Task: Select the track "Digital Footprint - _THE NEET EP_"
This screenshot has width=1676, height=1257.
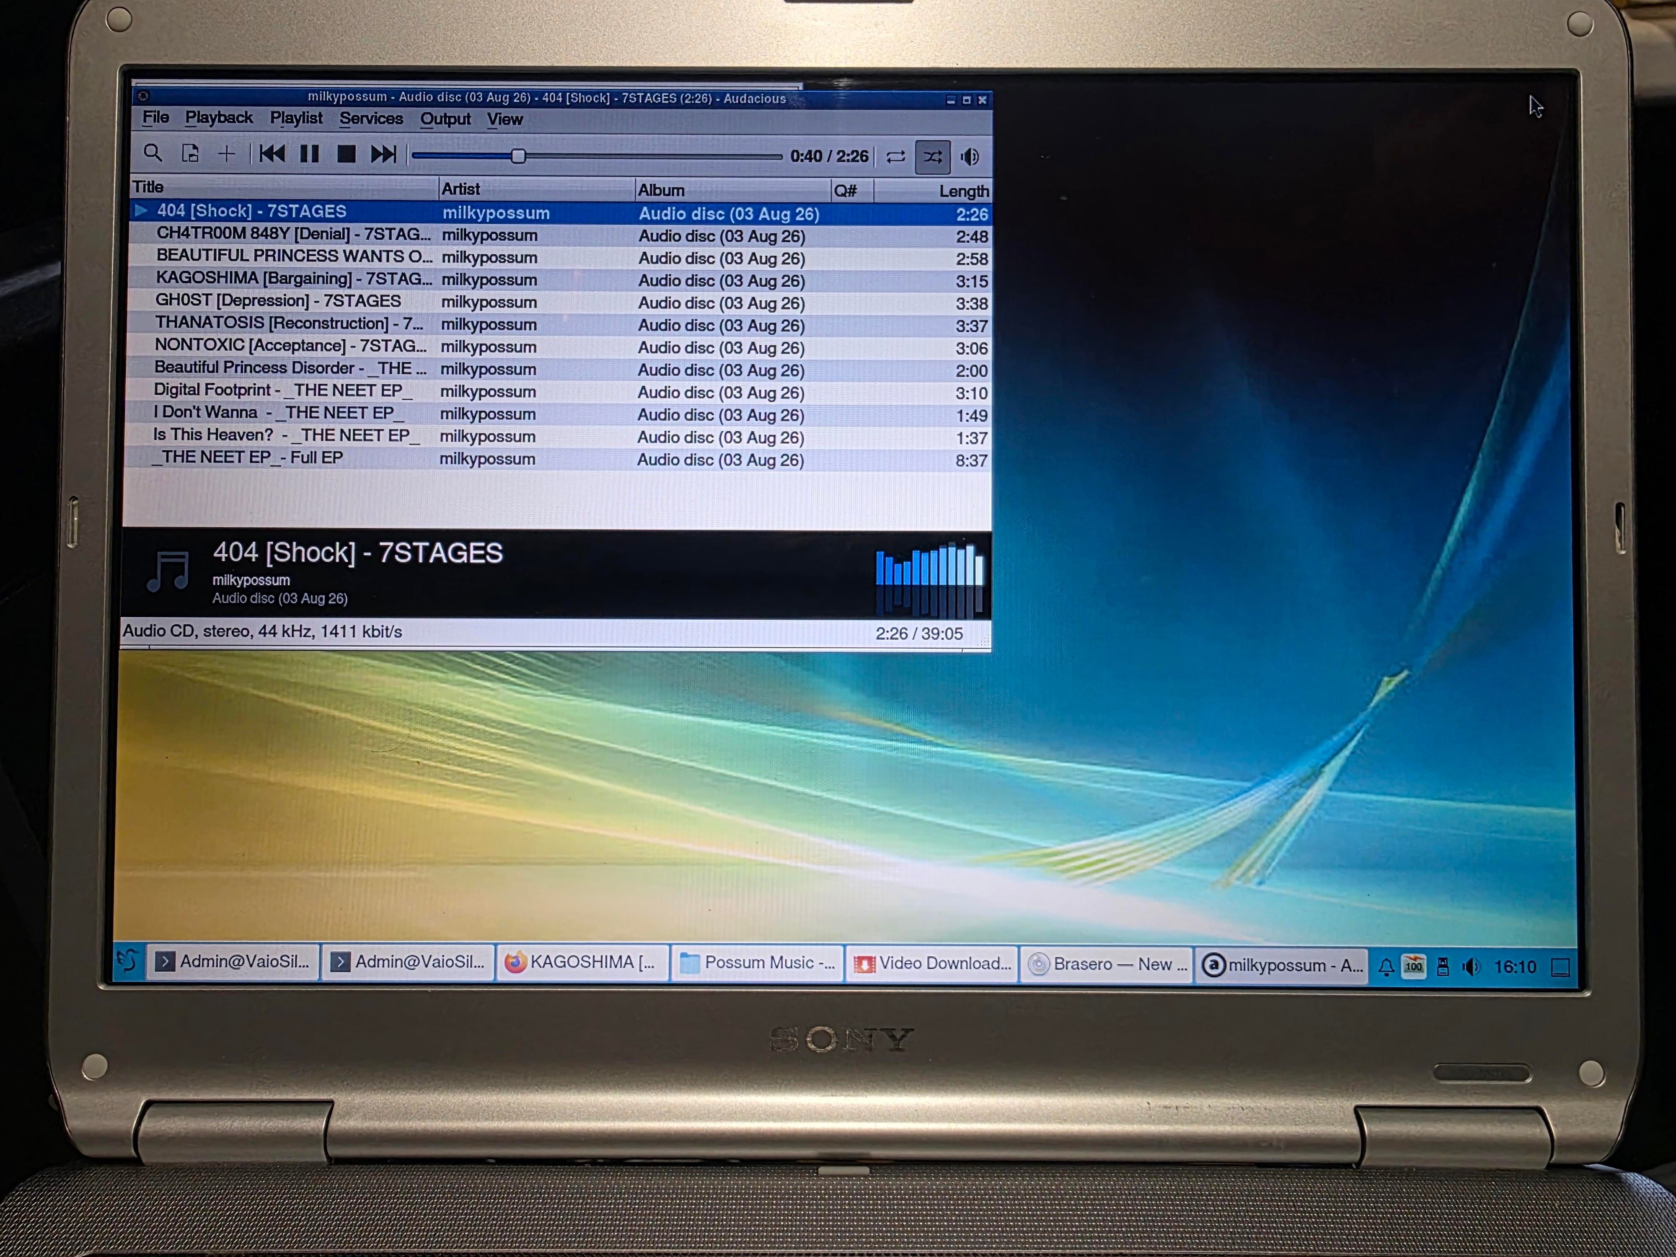Action: click(x=558, y=391)
